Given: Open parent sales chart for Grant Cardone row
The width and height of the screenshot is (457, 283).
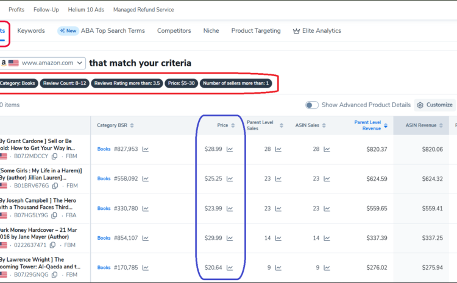Looking at the screenshot, I should 278,149.
